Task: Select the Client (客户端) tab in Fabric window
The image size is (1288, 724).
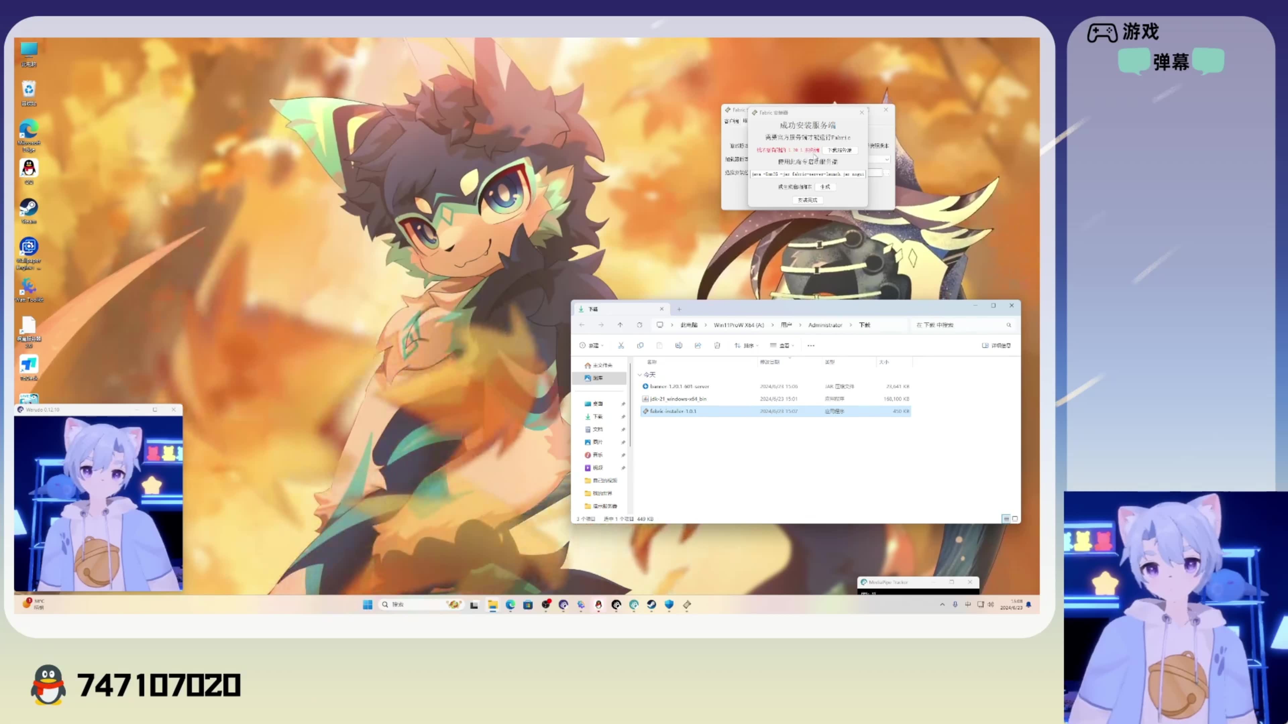Action: (732, 121)
